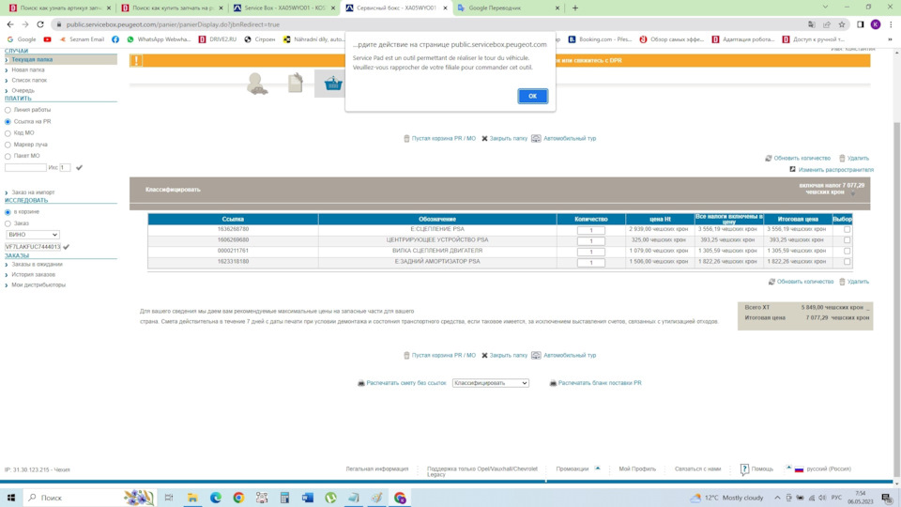Open Текущая папка in sidebar
This screenshot has width=901, height=507.
[x=32, y=59]
